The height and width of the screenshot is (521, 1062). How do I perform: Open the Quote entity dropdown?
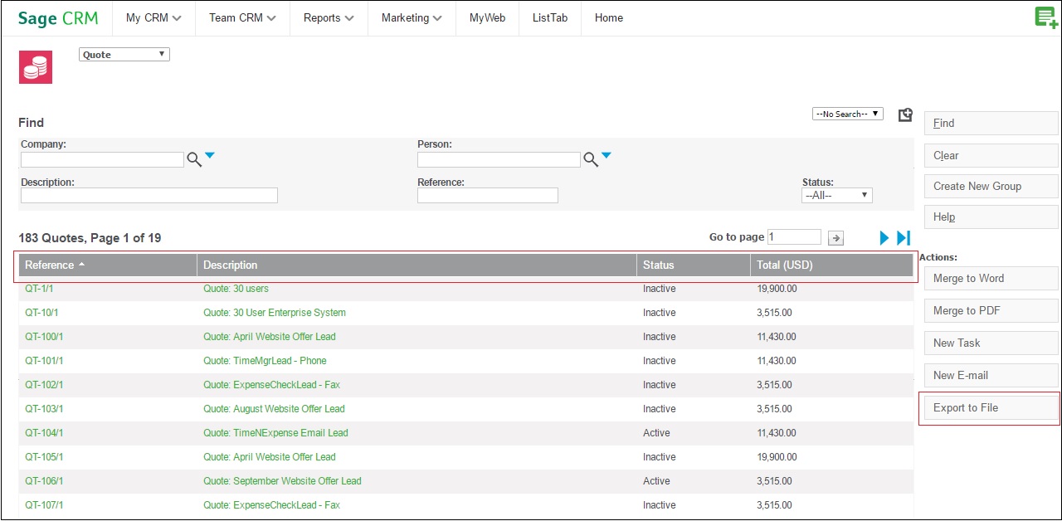(124, 55)
